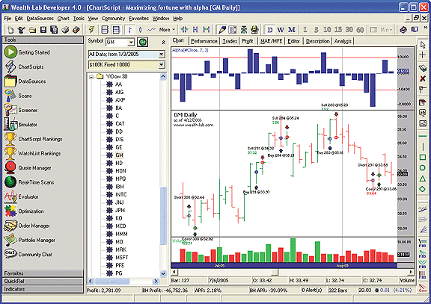The width and height of the screenshot is (431, 304).
Task: Select the 60-minute interval button
Action: pos(360,30)
